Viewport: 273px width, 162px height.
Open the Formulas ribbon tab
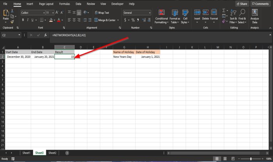coord(64,4)
